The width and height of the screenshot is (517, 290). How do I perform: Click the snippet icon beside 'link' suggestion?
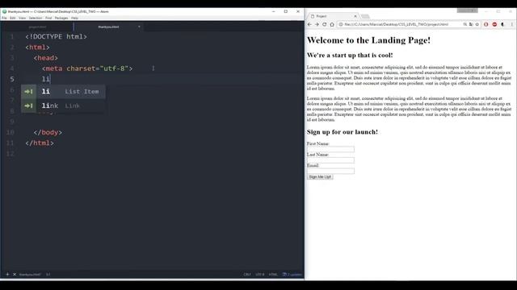[29, 106]
